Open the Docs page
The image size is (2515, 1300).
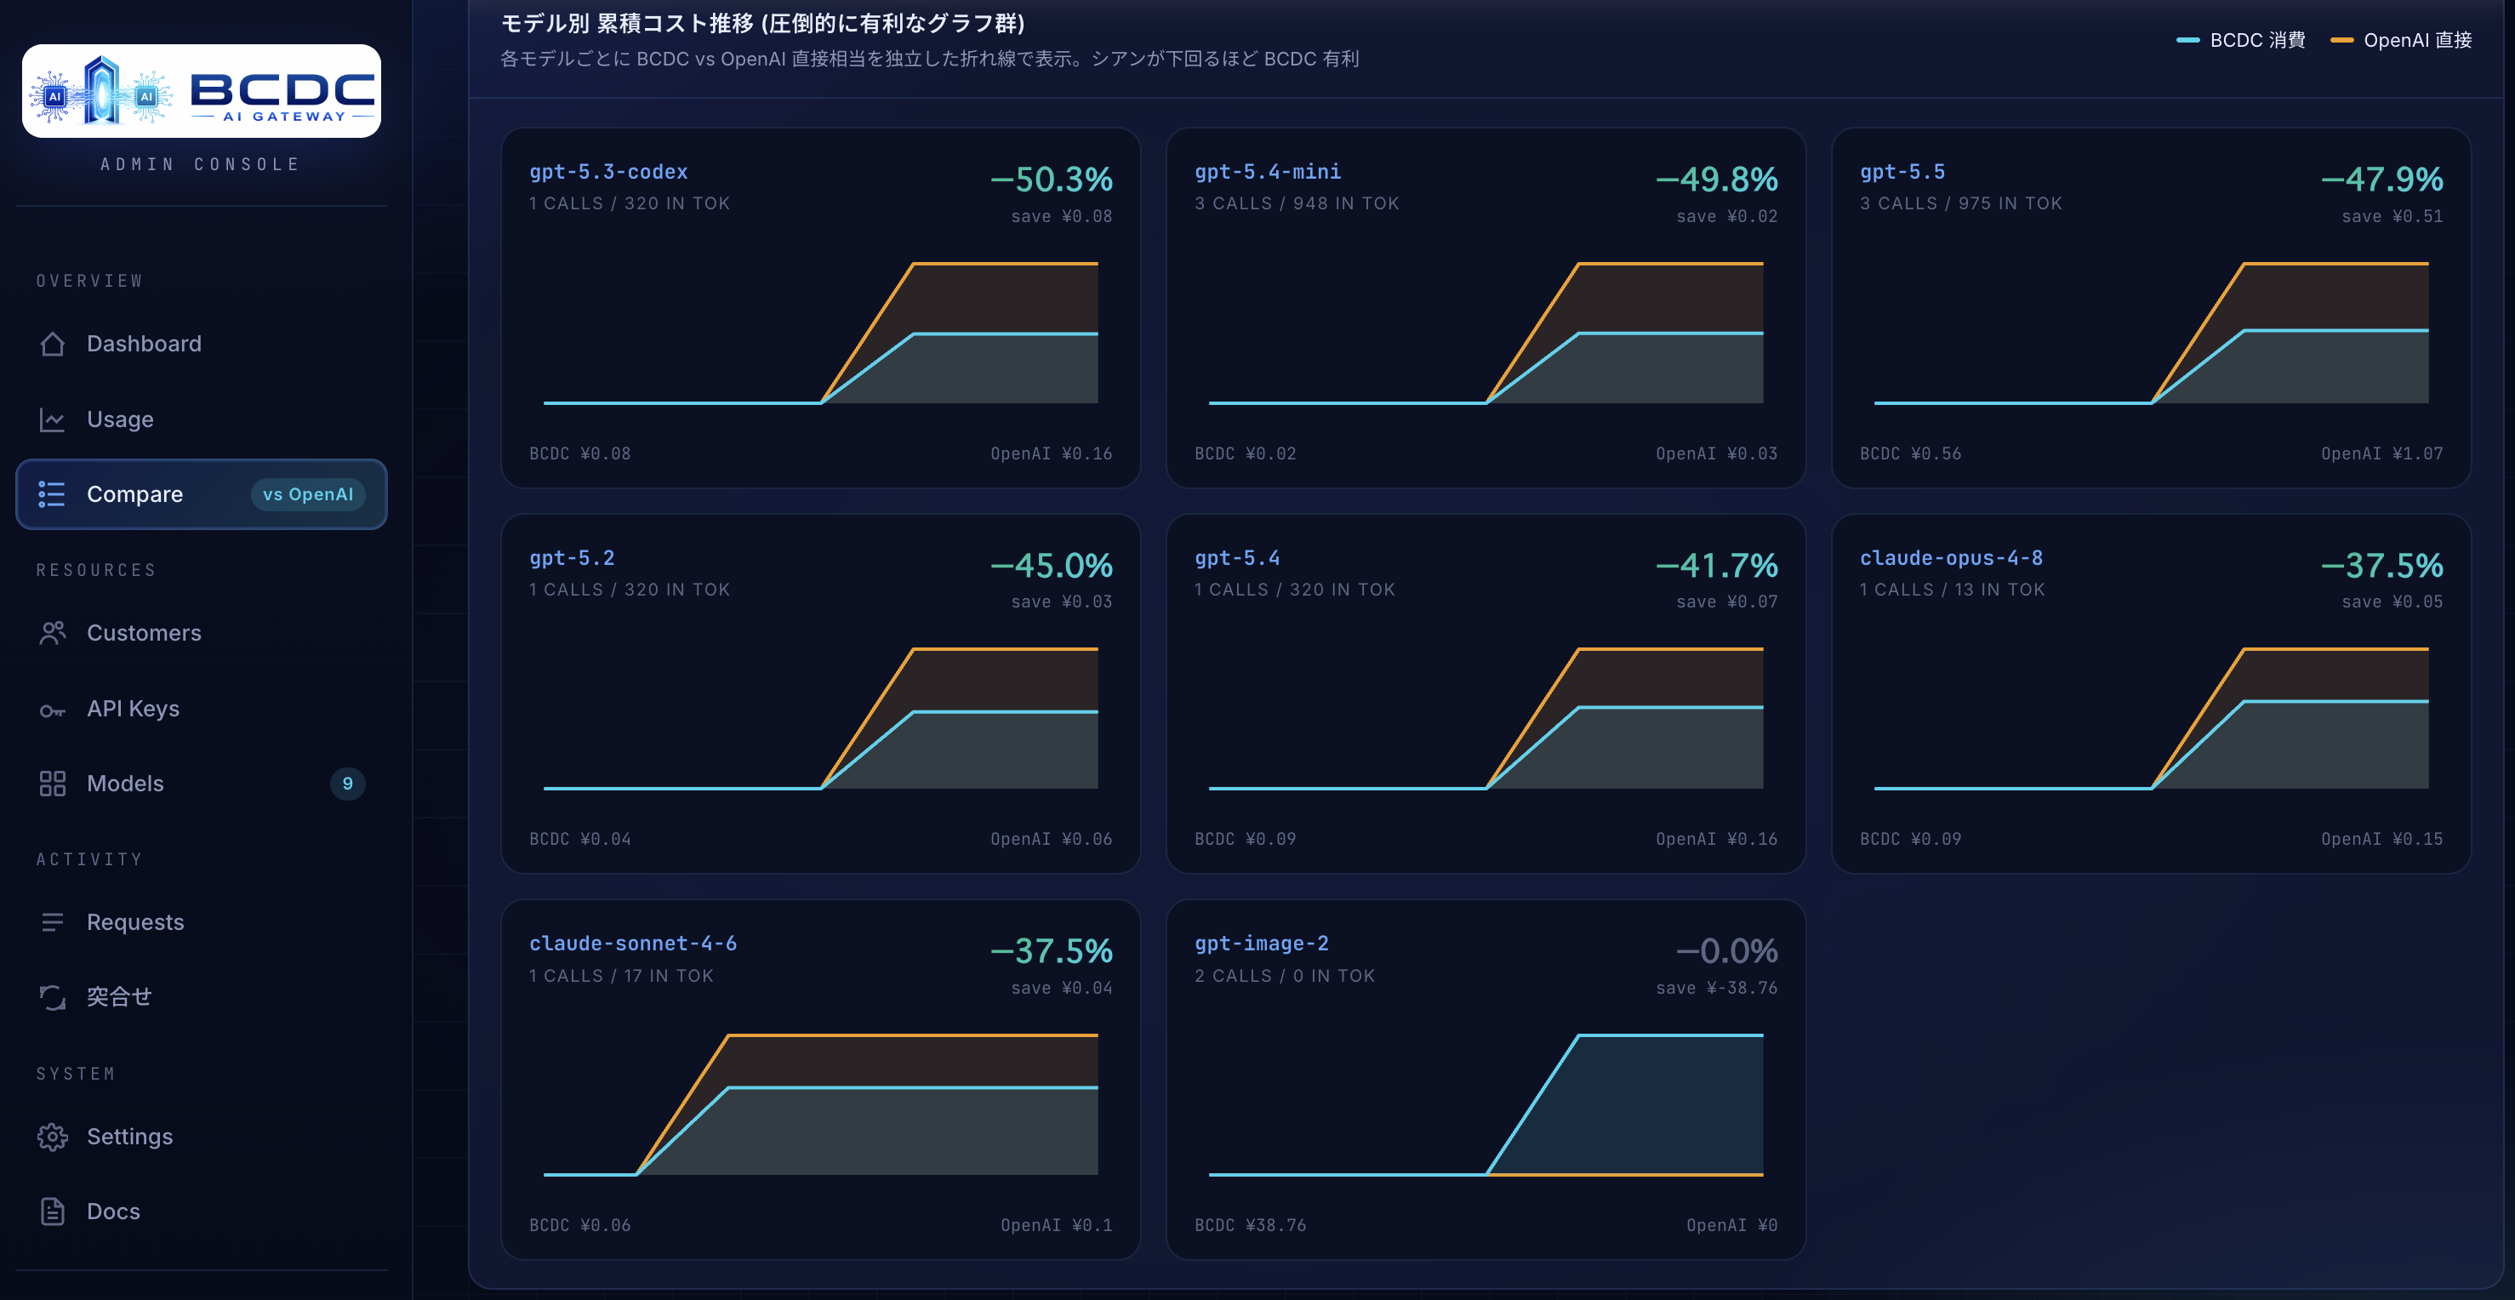click(x=201, y=1212)
